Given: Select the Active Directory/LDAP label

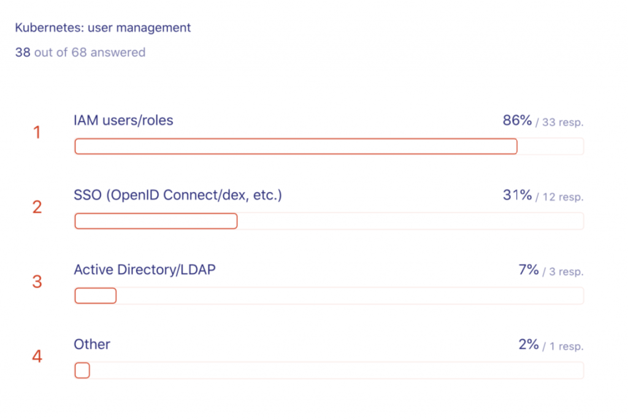Looking at the screenshot, I should coord(145,270).
